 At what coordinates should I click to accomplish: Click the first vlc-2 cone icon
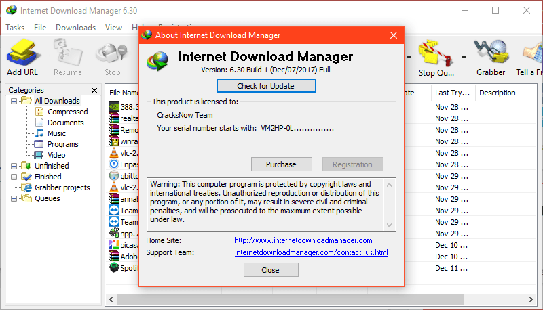[114, 152]
